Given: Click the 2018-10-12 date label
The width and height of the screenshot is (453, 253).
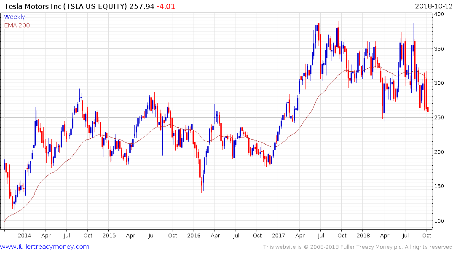Looking at the screenshot, I should [433, 6].
